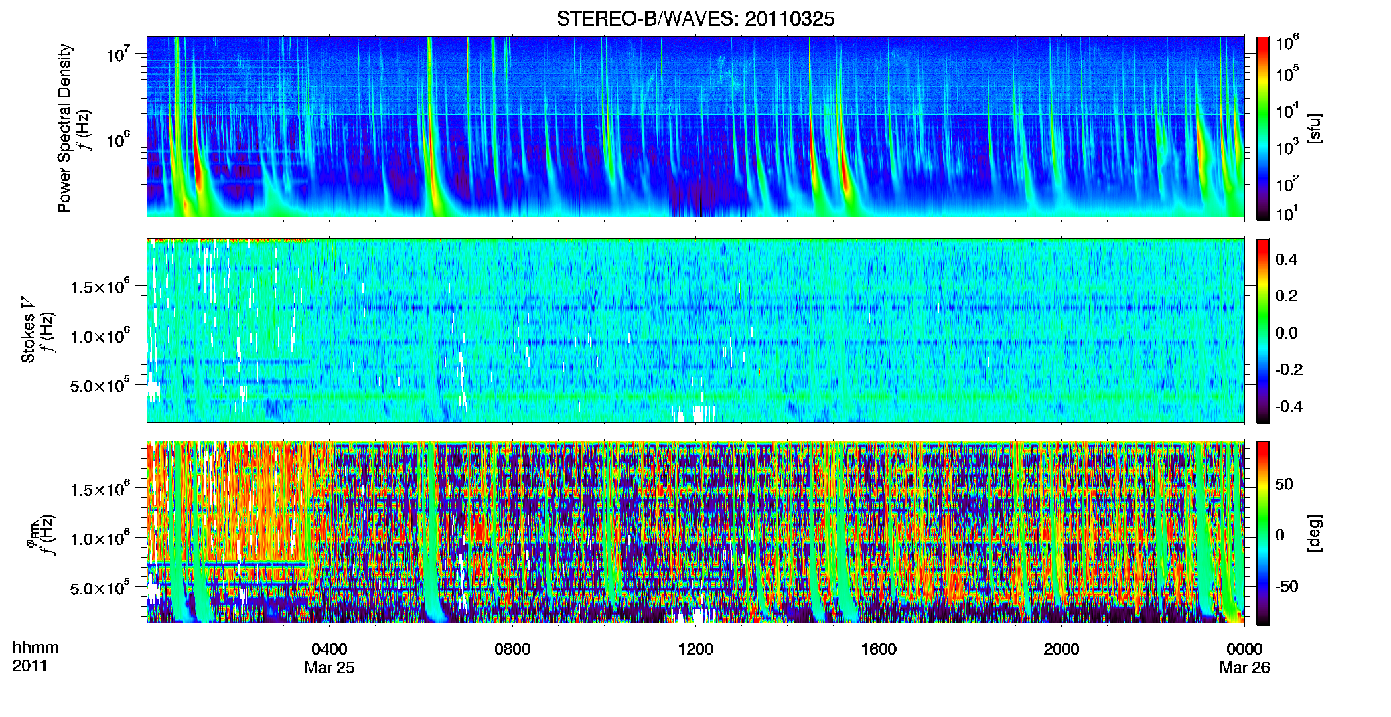Click the [sfu] colorbar unit label
The height and width of the screenshot is (717, 1391).
[1315, 128]
